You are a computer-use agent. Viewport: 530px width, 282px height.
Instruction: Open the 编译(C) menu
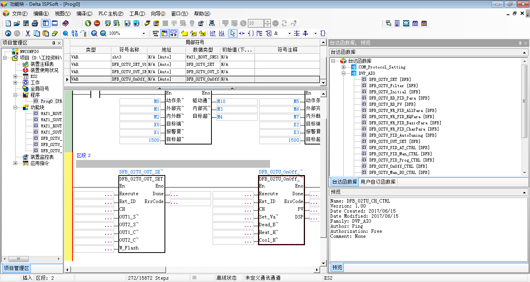(84, 14)
